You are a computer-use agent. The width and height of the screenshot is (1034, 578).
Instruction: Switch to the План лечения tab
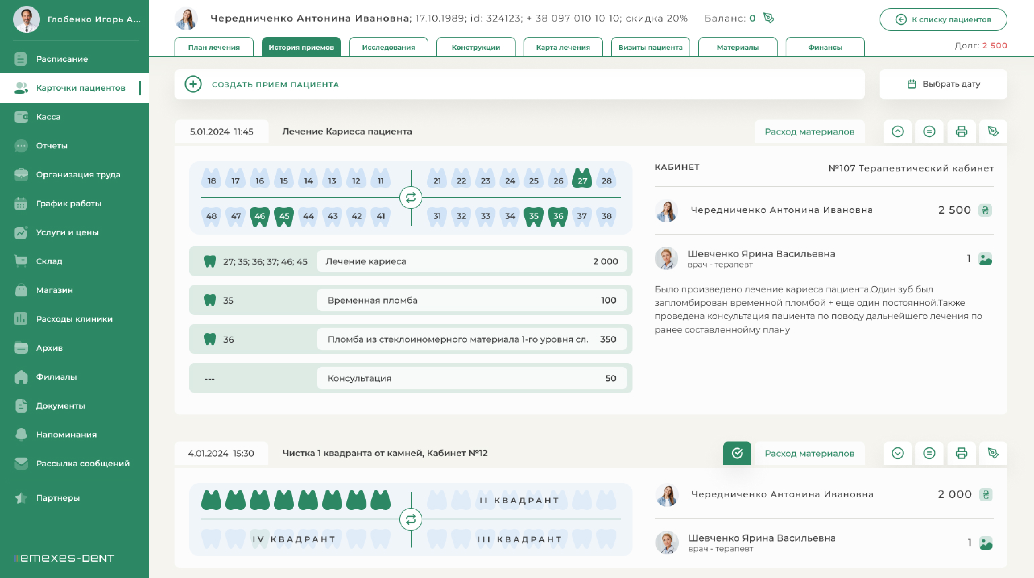(x=213, y=47)
